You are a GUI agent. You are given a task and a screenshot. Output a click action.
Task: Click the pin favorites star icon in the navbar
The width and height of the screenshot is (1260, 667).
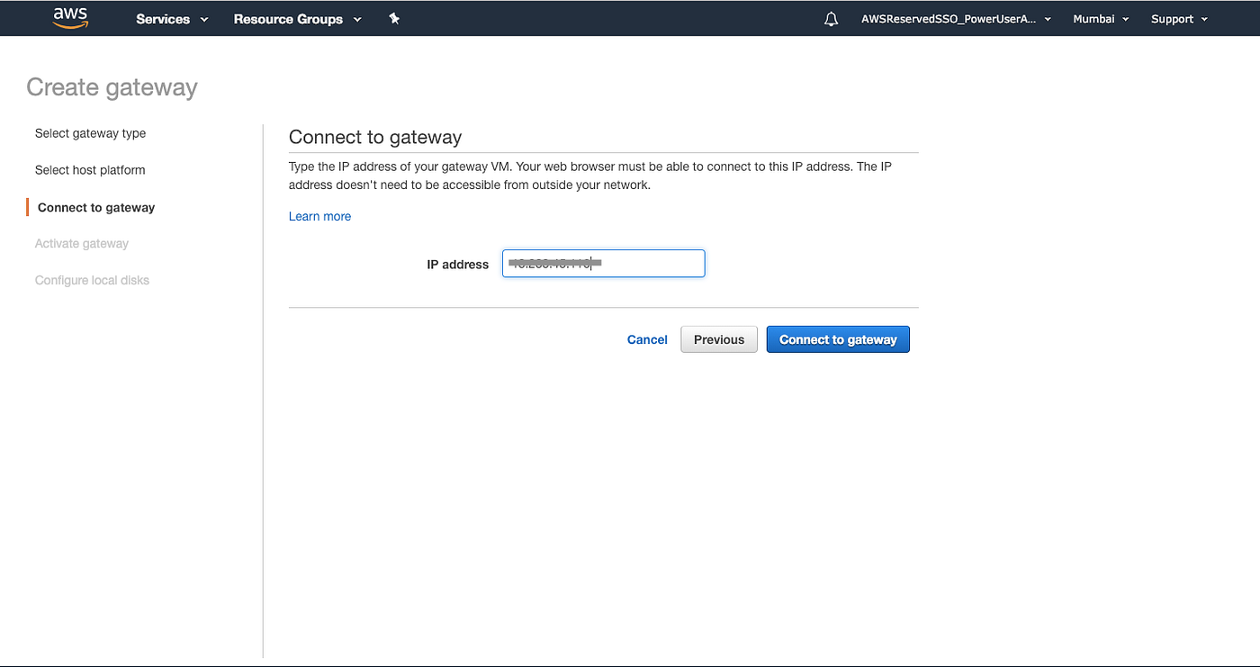point(394,18)
